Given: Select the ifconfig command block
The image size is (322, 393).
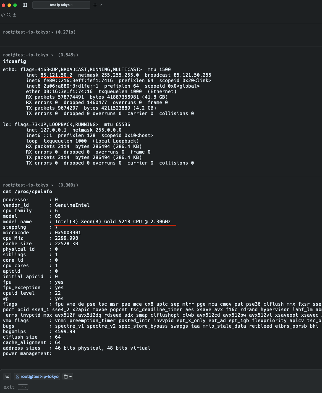Looking at the screenshot, I should coord(14,61).
